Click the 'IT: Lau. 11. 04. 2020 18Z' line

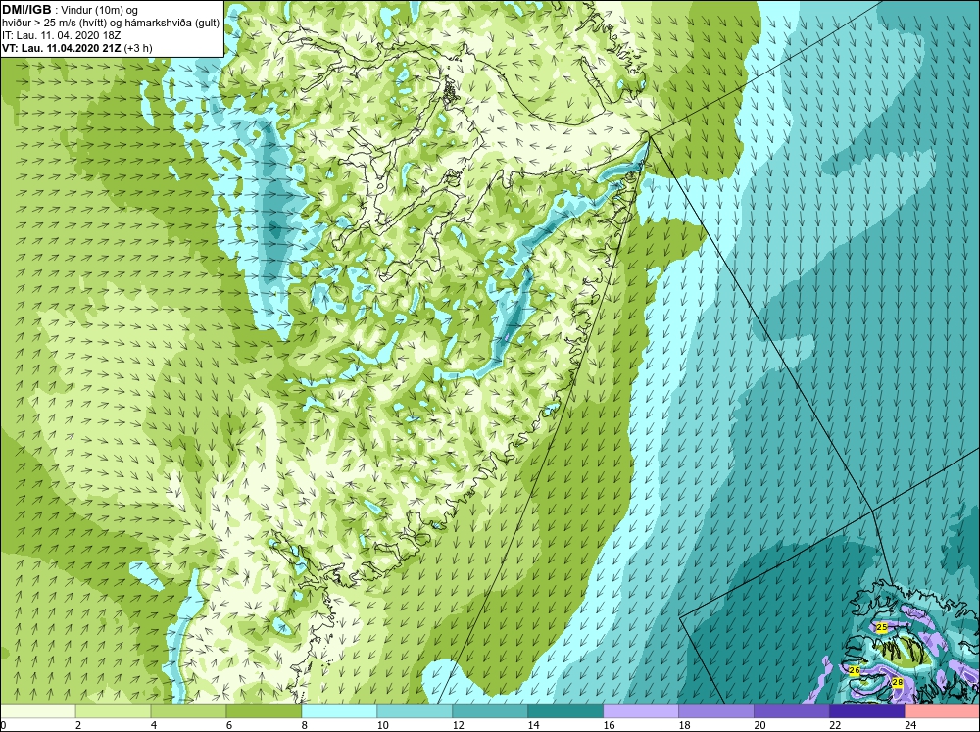click(x=61, y=35)
